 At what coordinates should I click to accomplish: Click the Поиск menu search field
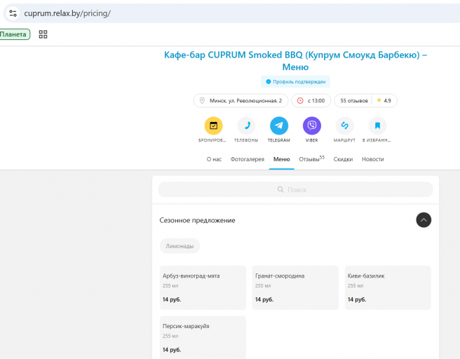tap(295, 189)
